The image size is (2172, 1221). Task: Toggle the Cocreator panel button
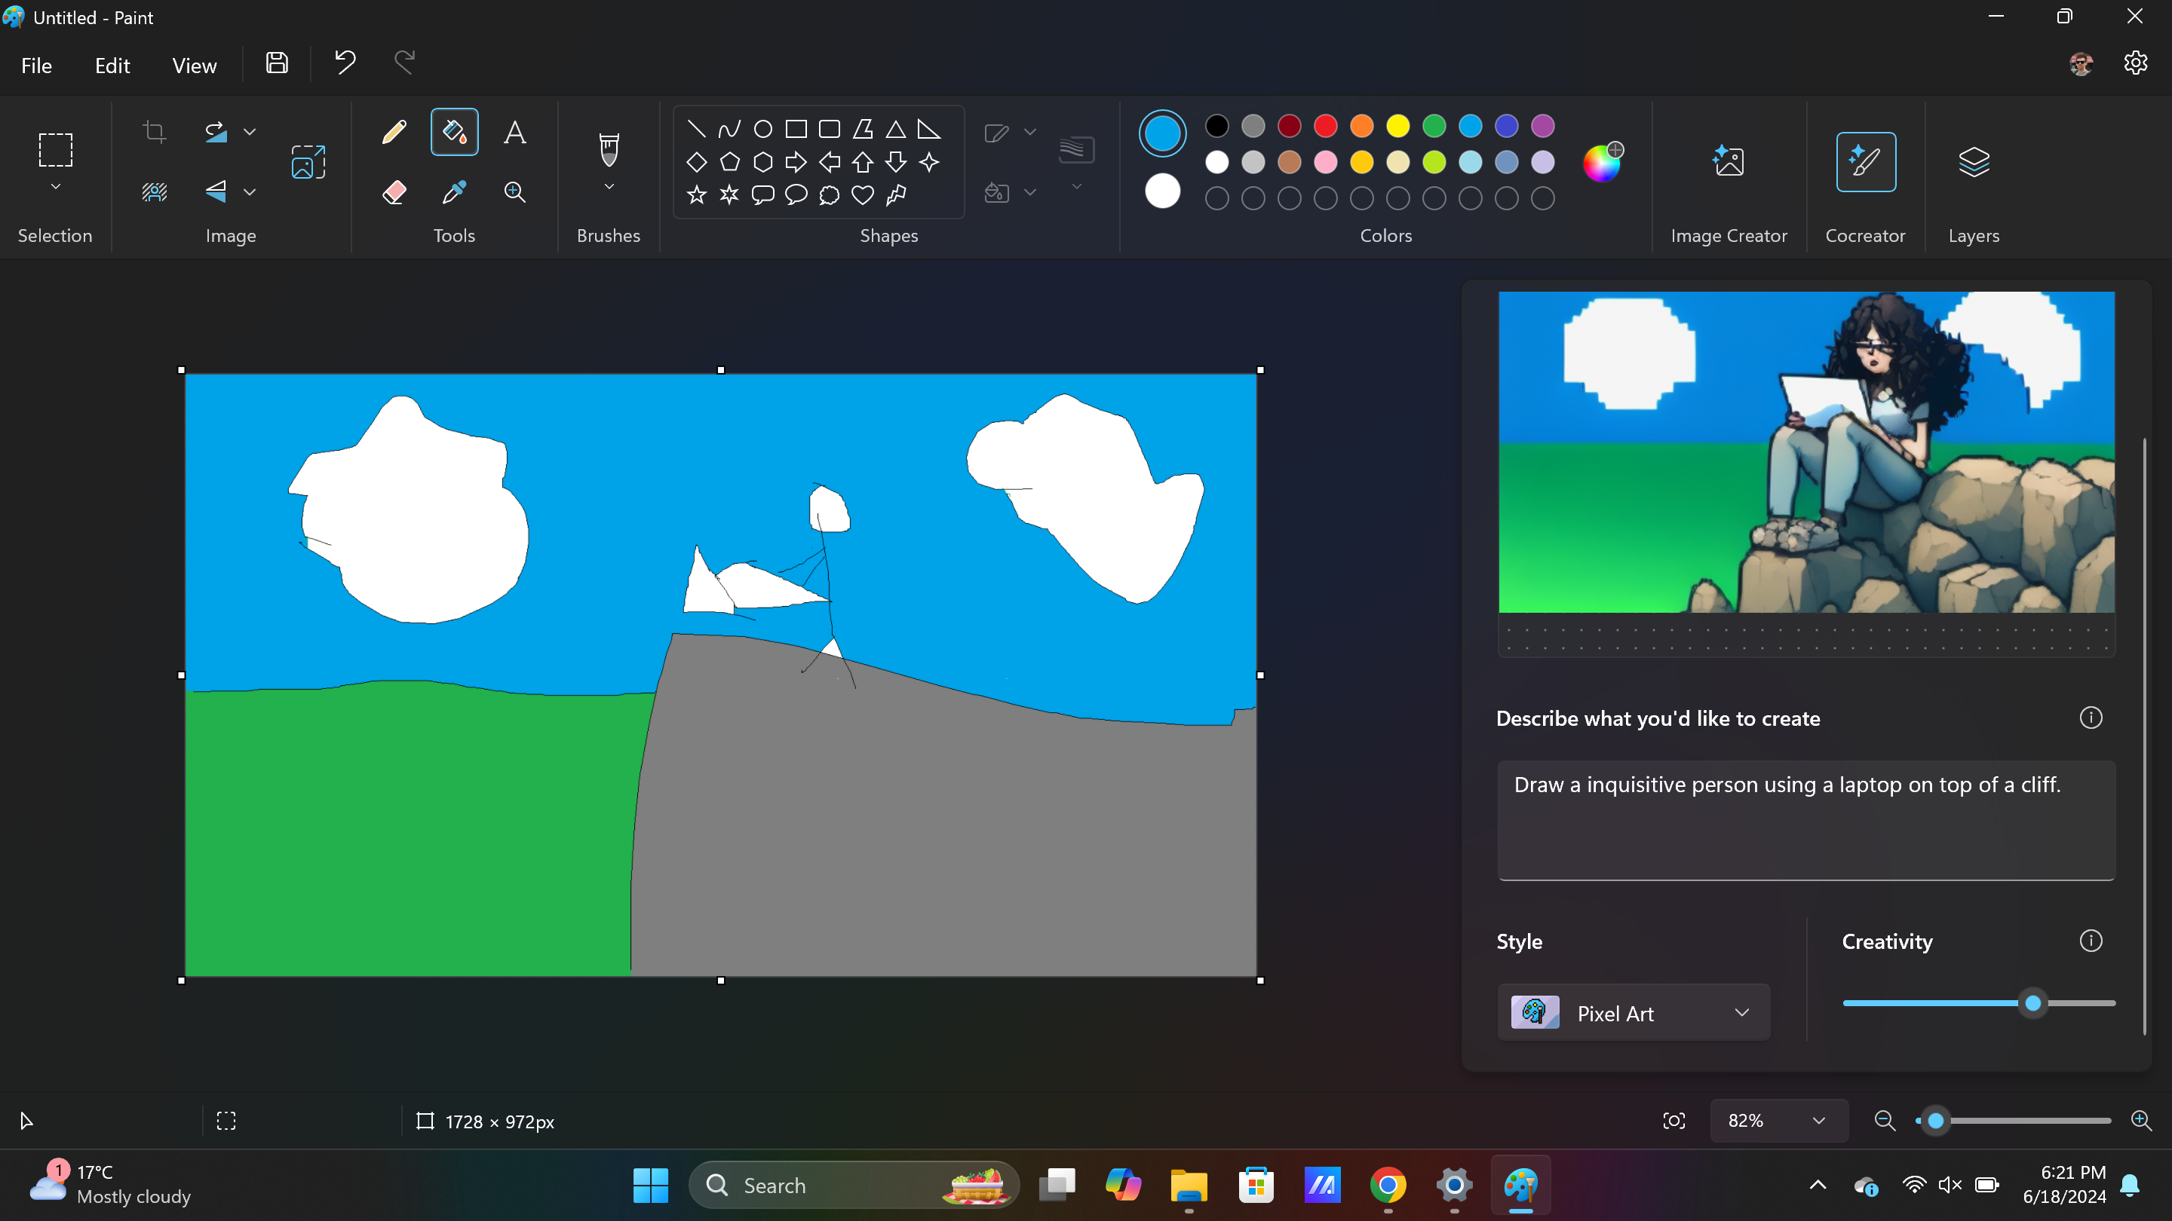tap(1865, 162)
